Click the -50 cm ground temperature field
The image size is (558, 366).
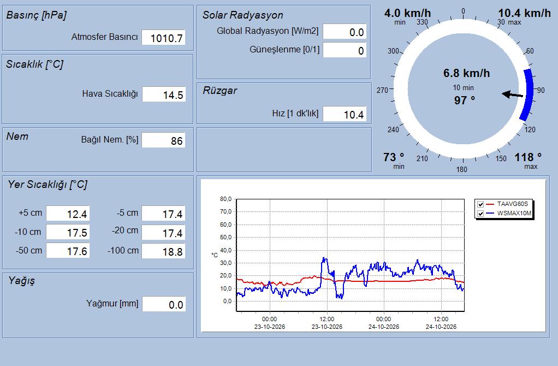coord(68,251)
